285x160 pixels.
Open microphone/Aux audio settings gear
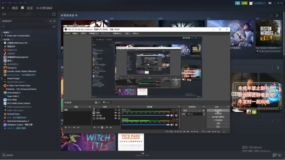176,115
